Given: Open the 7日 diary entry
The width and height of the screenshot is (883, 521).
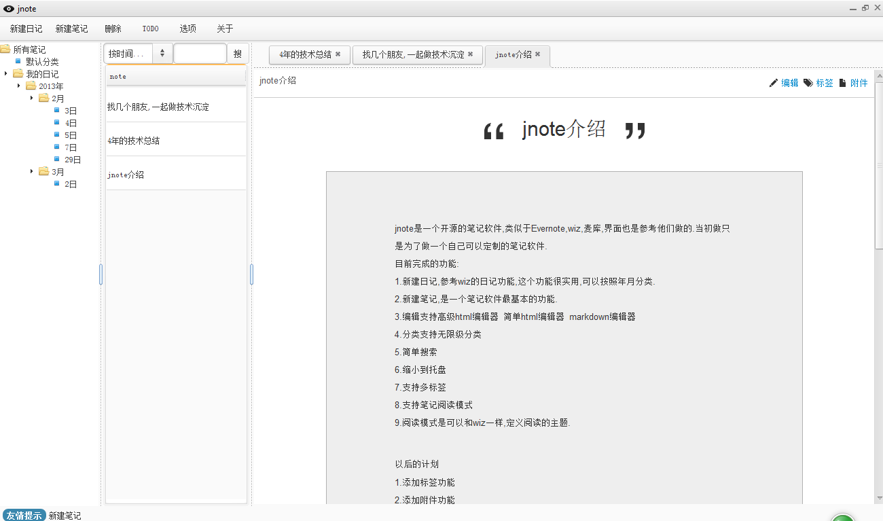Looking at the screenshot, I should pos(71,147).
